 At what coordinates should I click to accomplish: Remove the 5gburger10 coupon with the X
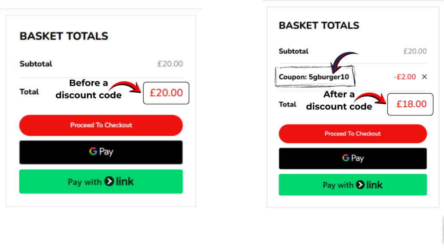424,77
